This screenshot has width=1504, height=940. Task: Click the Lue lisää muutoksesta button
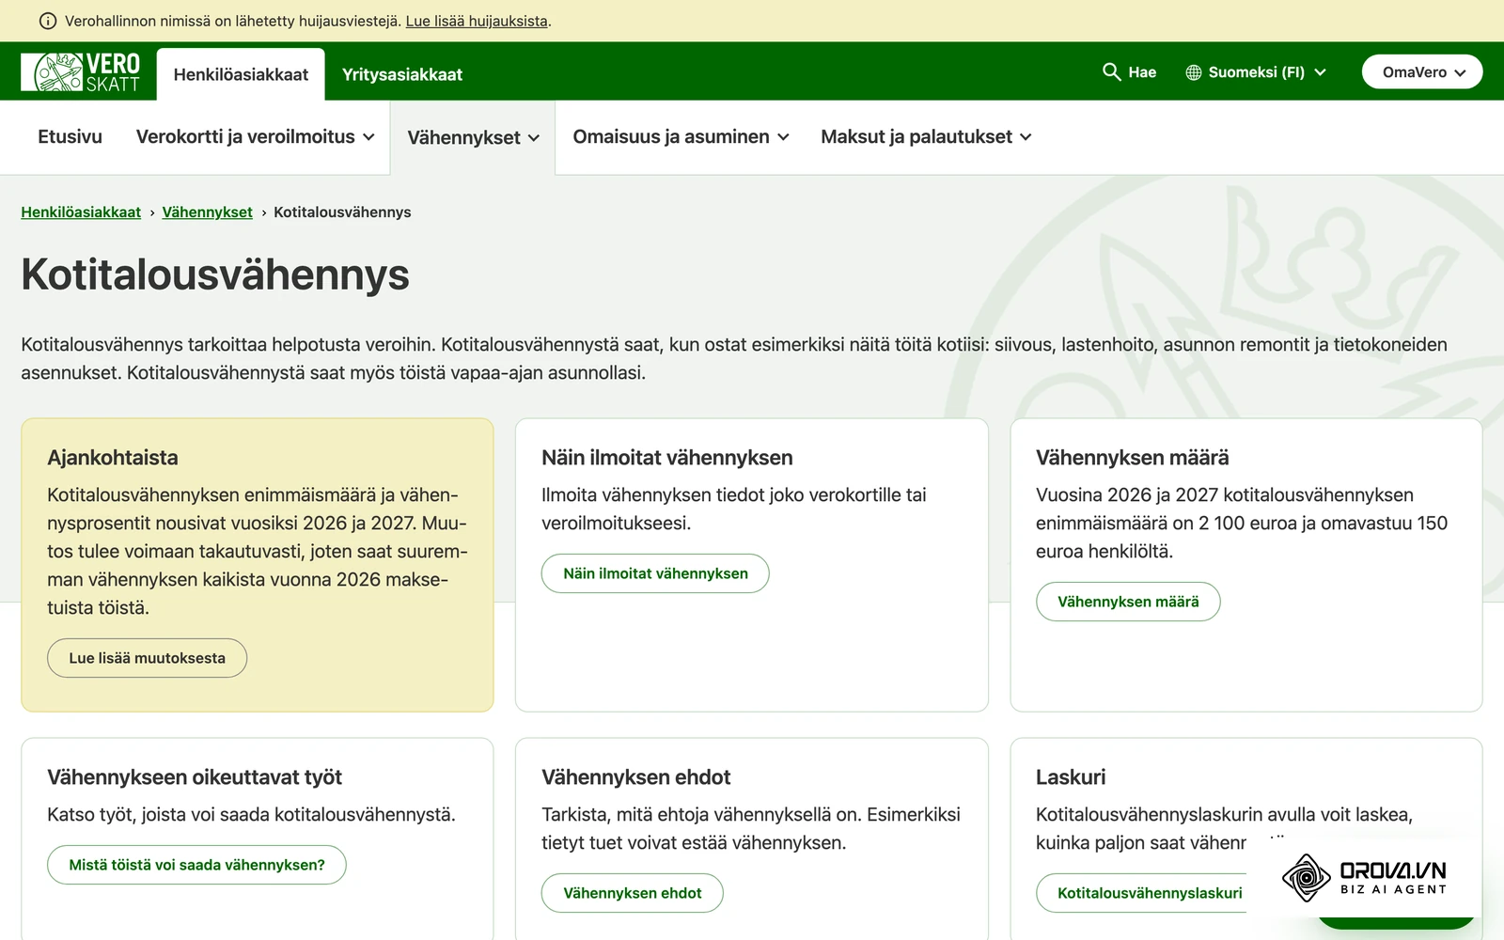click(x=148, y=658)
